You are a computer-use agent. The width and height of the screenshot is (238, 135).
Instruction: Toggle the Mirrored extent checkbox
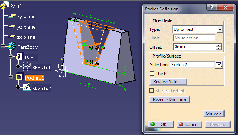pos(152,90)
